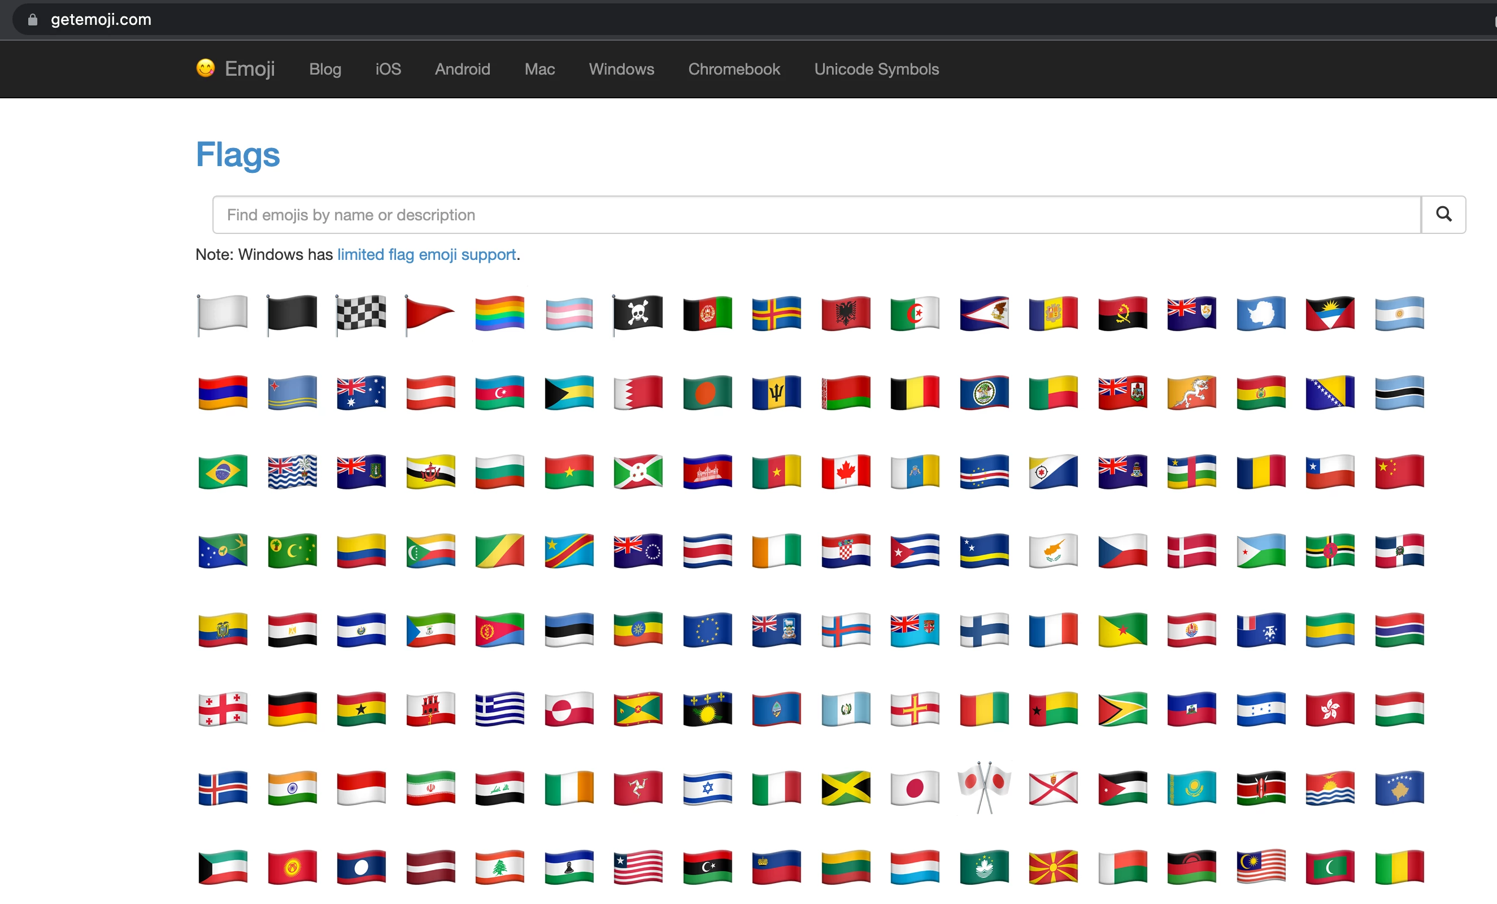Select the rainbow flag emoji
Image resolution: width=1497 pixels, height=904 pixels.
pos(499,314)
